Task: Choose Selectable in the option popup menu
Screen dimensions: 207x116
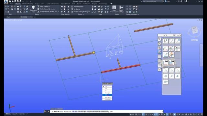Action: 107,97
